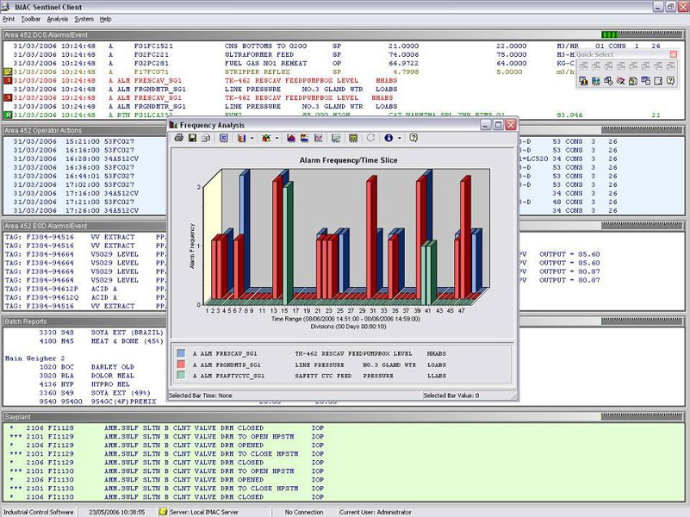The width and height of the screenshot is (690, 517).
Task: Open the dropdown arrow beside the info icon
Action: point(399,138)
